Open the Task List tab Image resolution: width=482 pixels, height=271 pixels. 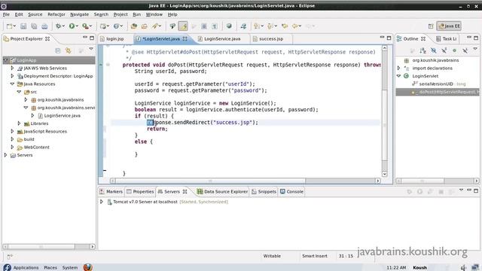pyautogui.click(x=447, y=38)
